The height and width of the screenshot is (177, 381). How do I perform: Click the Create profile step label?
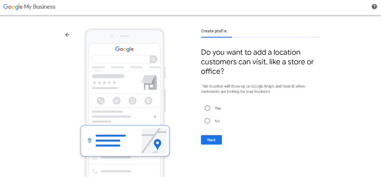(214, 31)
